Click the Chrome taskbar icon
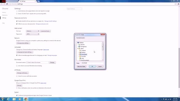 click(x=26, y=99)
